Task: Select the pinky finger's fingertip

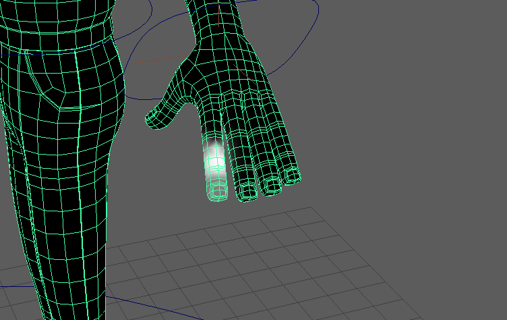Action: [x=292, y=177]
